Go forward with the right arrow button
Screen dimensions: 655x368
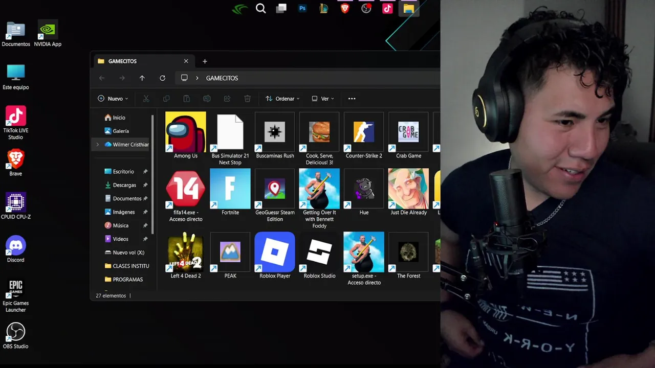[x=122, y=78]
